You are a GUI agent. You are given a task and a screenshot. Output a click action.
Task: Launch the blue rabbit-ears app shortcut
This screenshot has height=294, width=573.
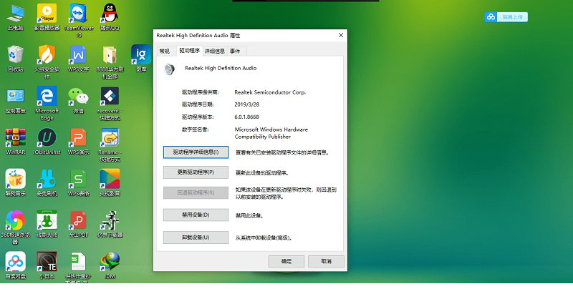coord(47,182)
